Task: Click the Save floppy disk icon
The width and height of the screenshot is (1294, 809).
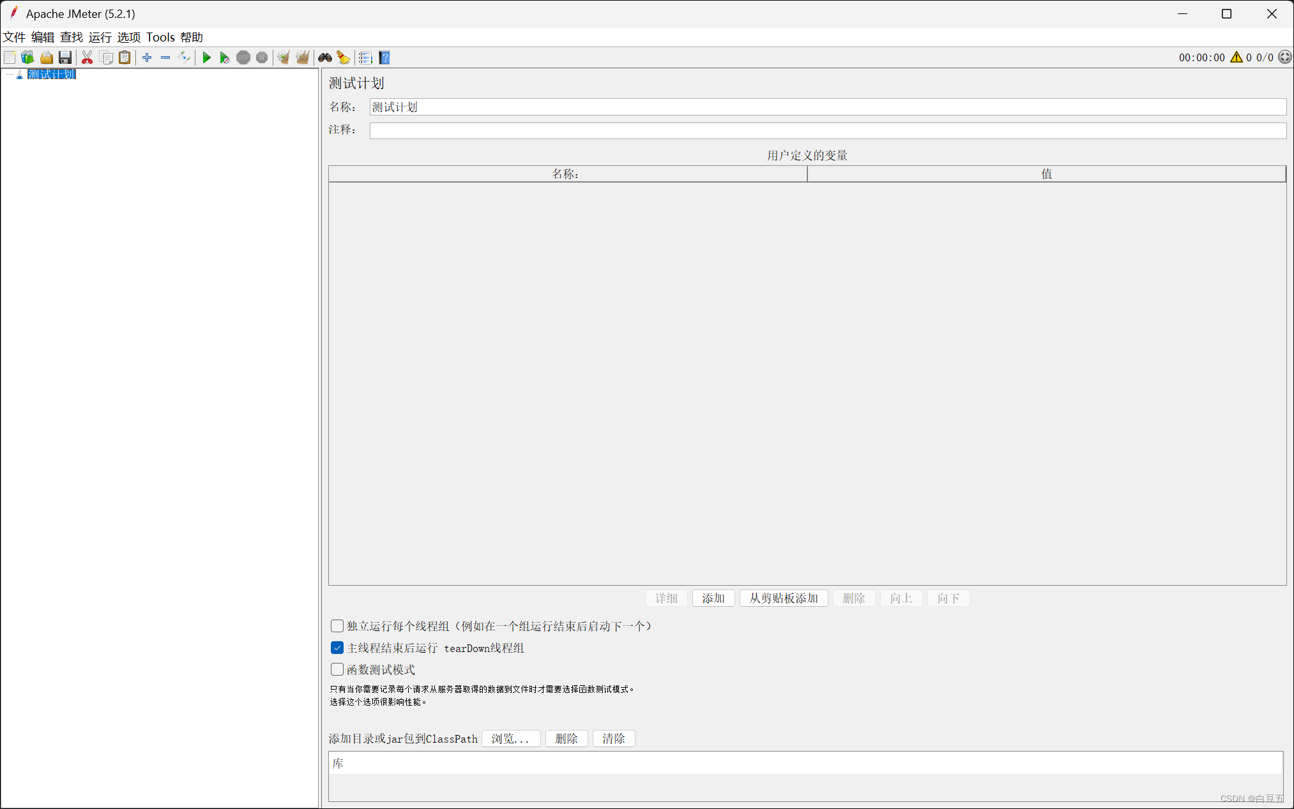Action: click(x=65, y=58)
